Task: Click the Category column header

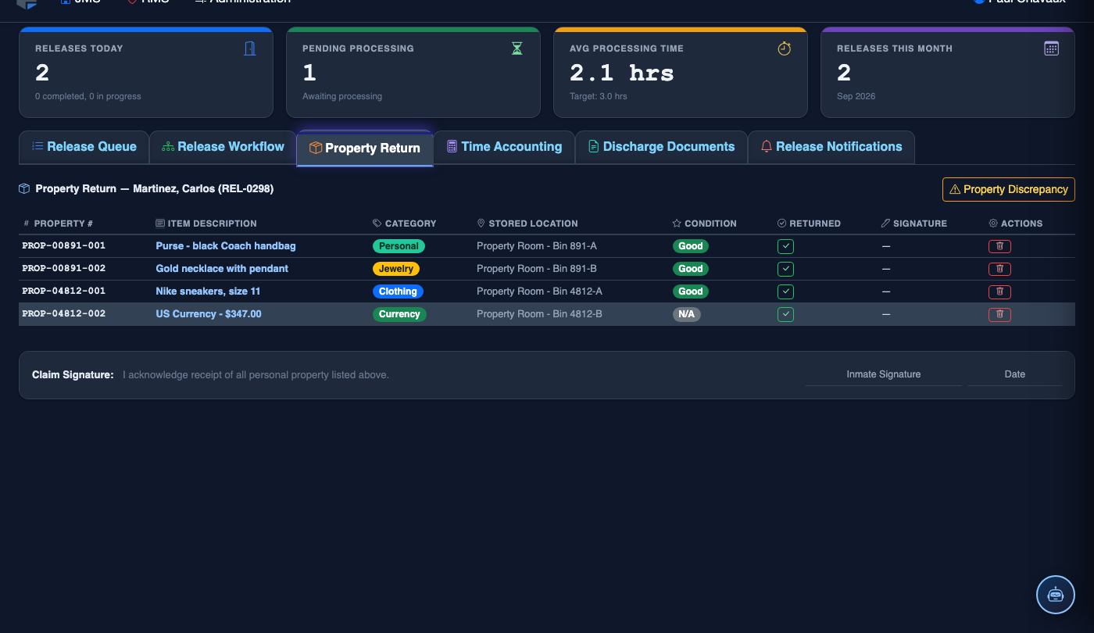Action: coord(405,224)
